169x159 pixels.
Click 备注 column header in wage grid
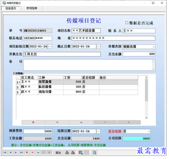[x=118, y=78]
